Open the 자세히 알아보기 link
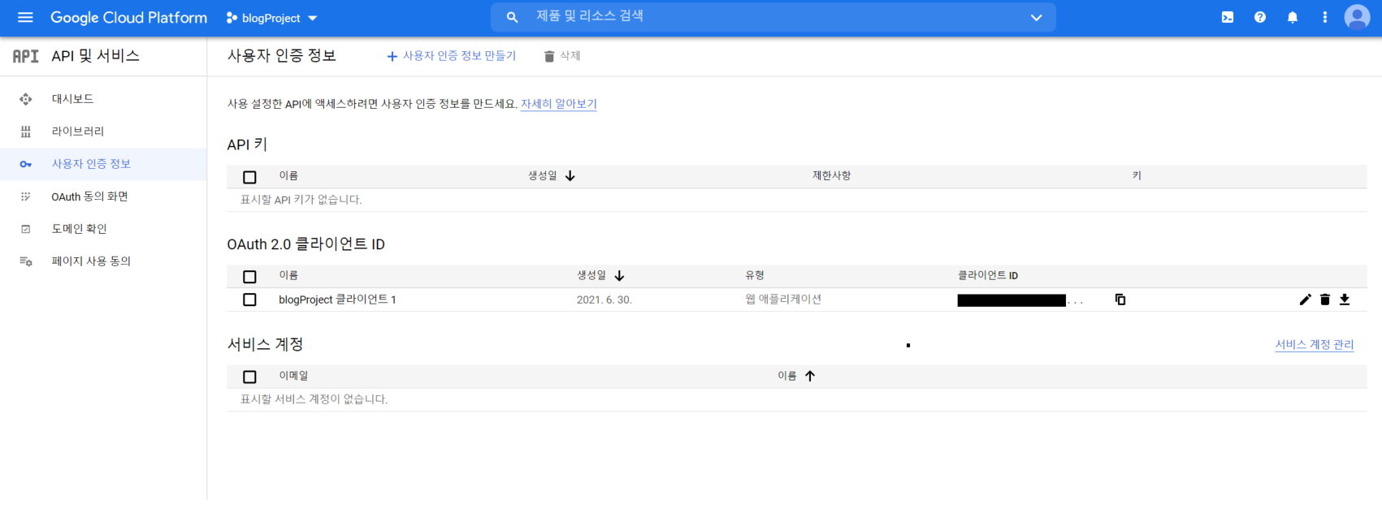 [559, 104]
